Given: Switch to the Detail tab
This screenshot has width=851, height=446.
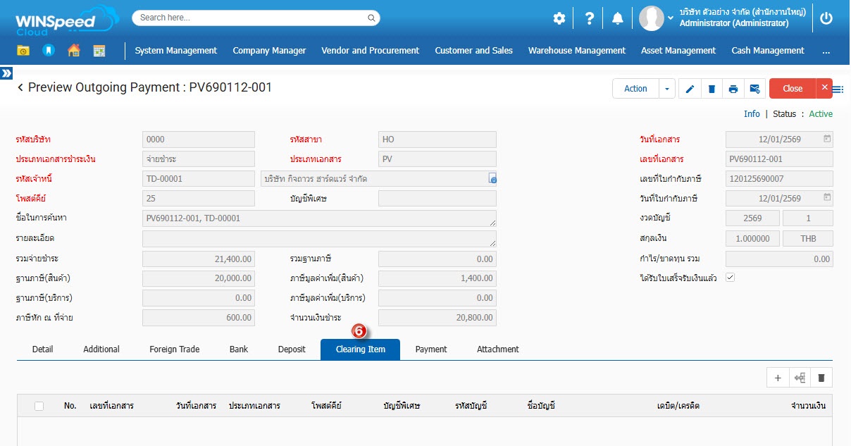Looking at the screenshot, I should [42, 349].
